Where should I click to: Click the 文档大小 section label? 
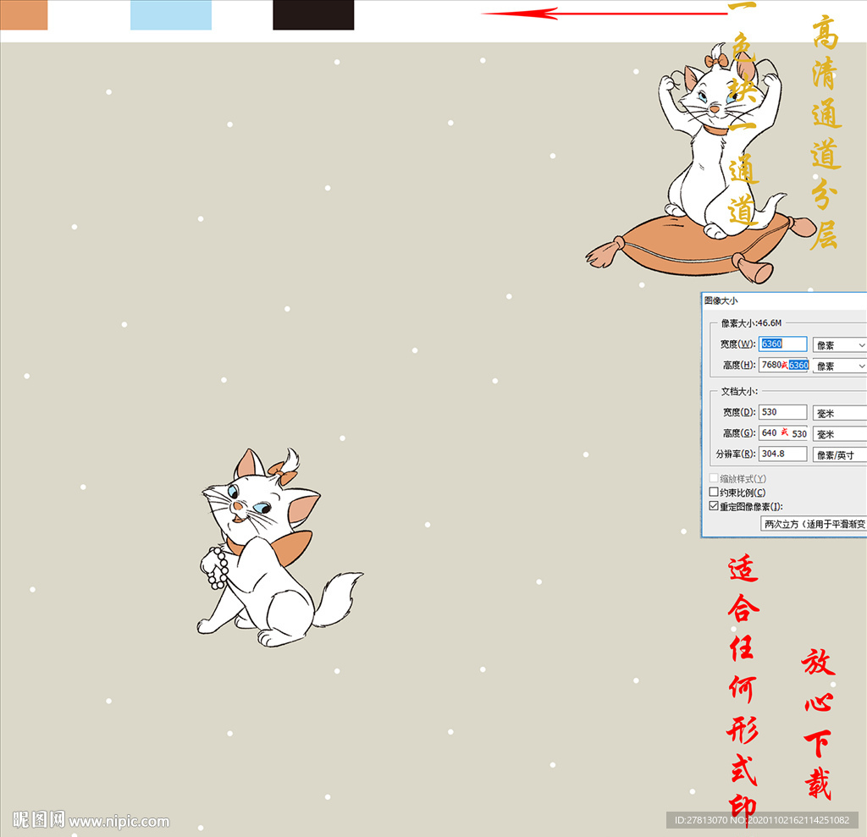(x=739, y=391)
